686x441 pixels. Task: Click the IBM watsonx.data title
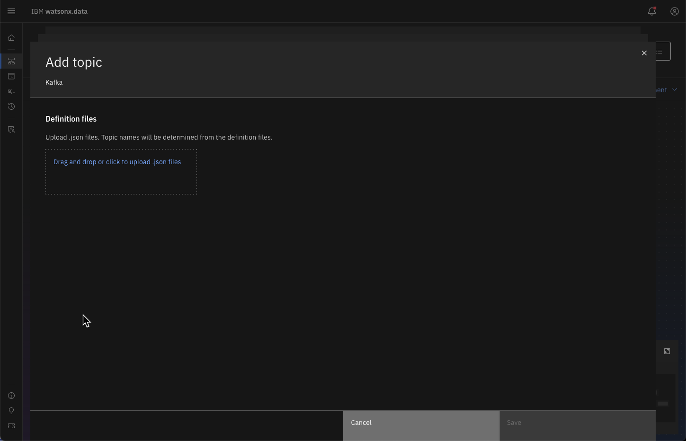(59, 11)
